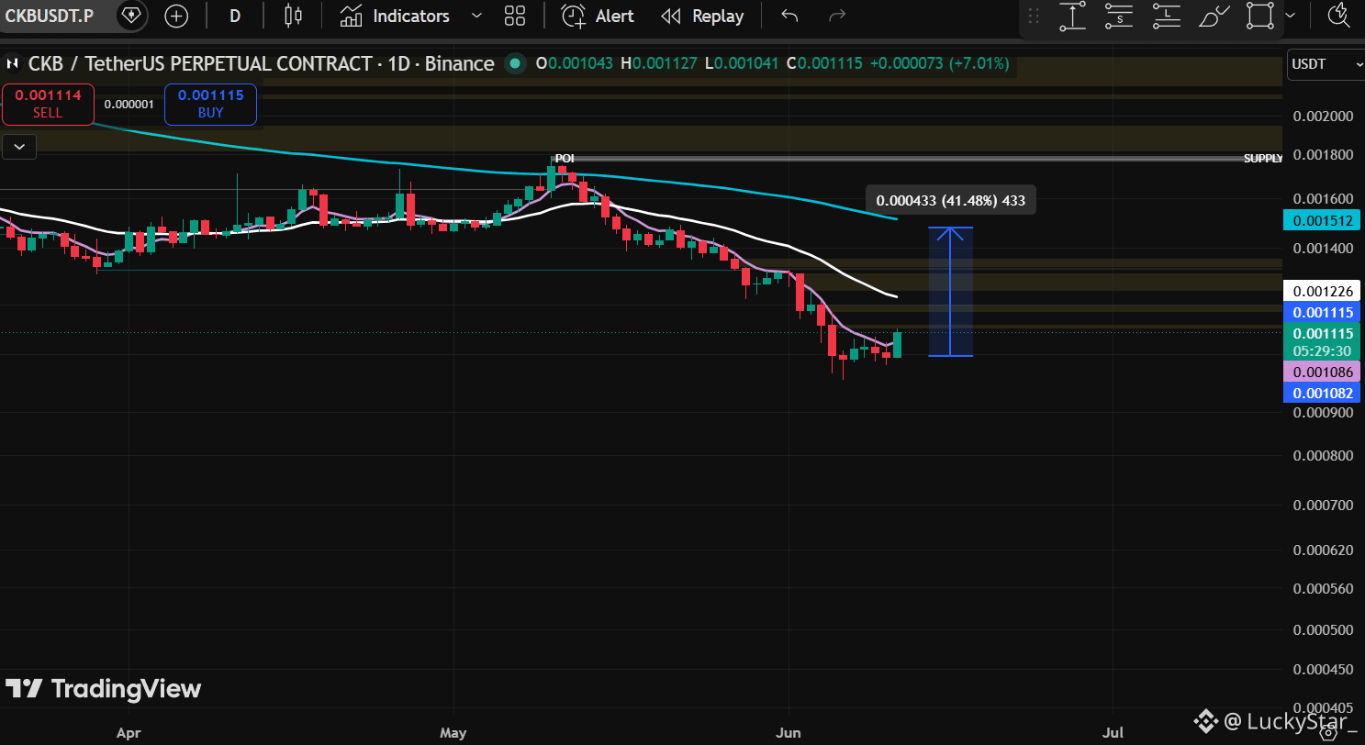Click the latest green candlestick on chart

click(x=897, y=344)
